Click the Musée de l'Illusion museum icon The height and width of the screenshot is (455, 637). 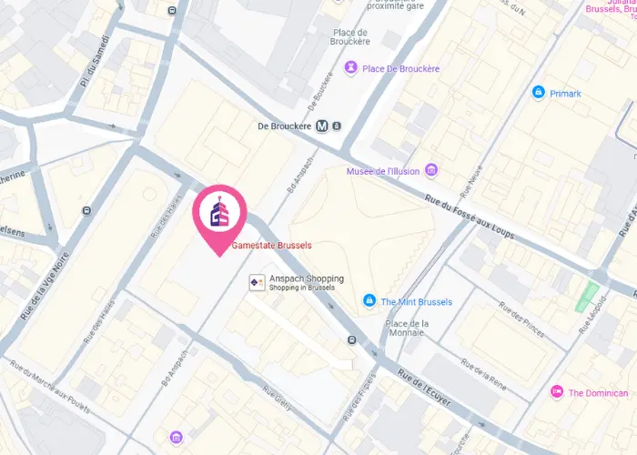click(x=431, y=170)
